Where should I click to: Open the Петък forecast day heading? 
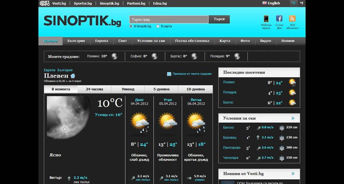point(196,100)
